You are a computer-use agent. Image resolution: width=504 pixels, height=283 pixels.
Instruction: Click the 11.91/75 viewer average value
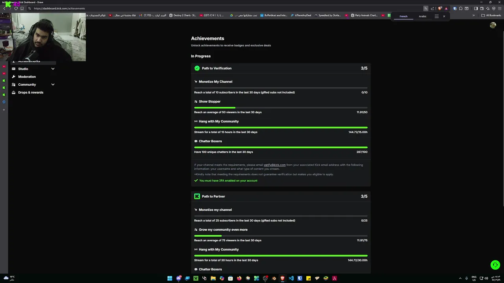click(x=362, y=240)
